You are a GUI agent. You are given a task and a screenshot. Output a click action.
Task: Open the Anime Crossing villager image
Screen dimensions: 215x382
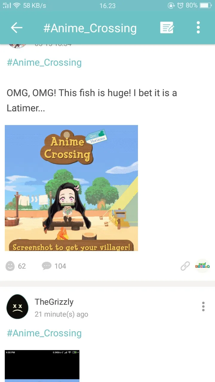[71, 188]
